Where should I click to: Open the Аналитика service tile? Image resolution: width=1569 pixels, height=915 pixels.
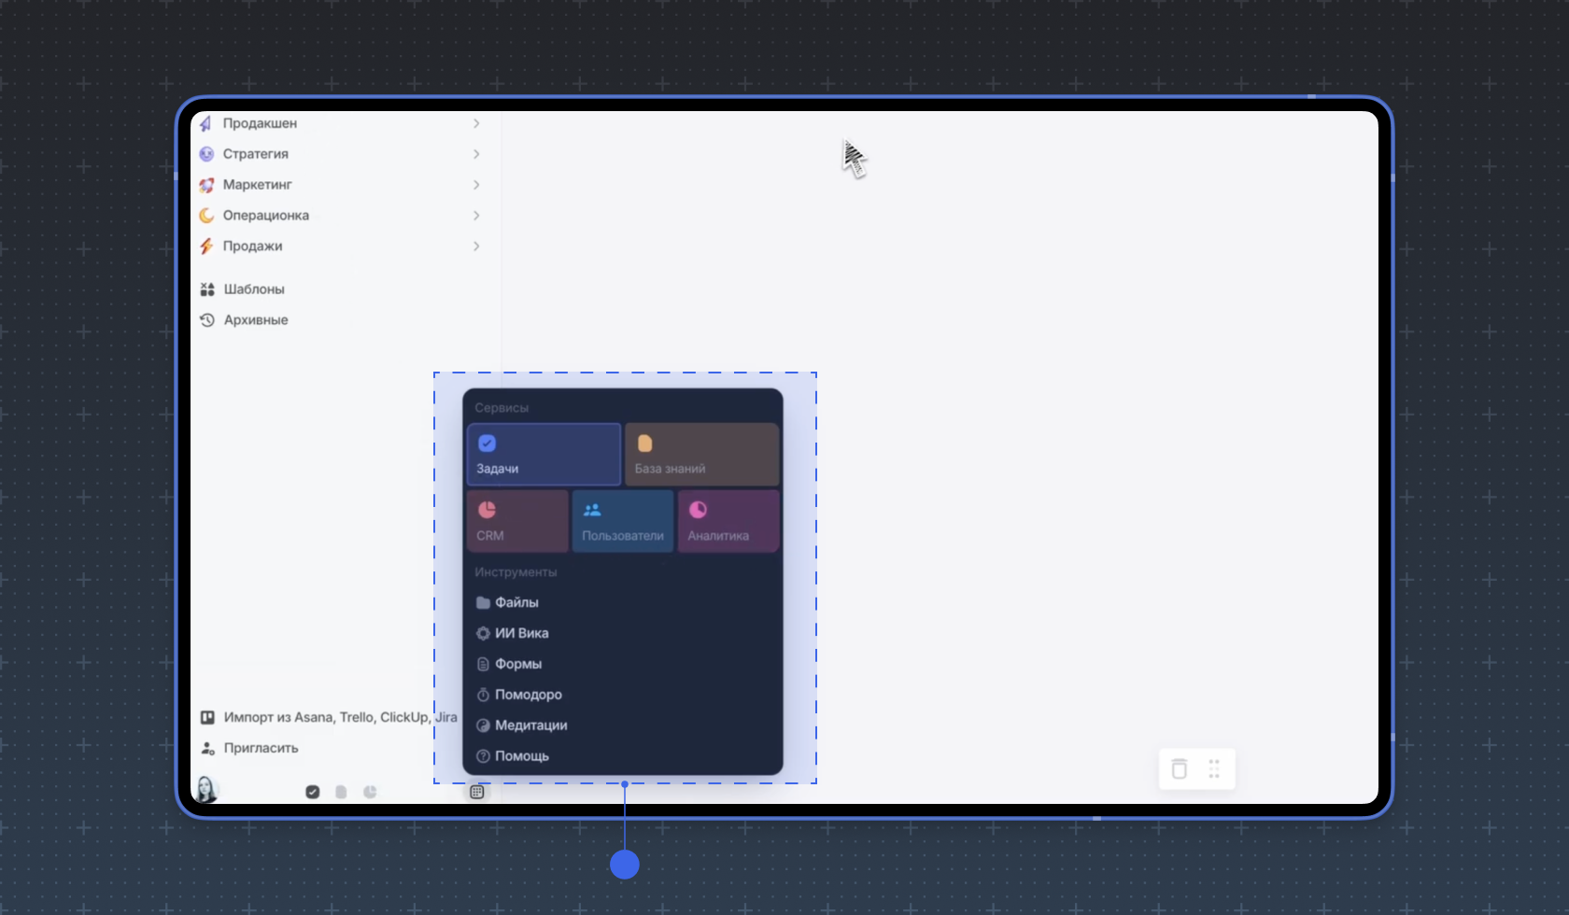pos(728,522)
